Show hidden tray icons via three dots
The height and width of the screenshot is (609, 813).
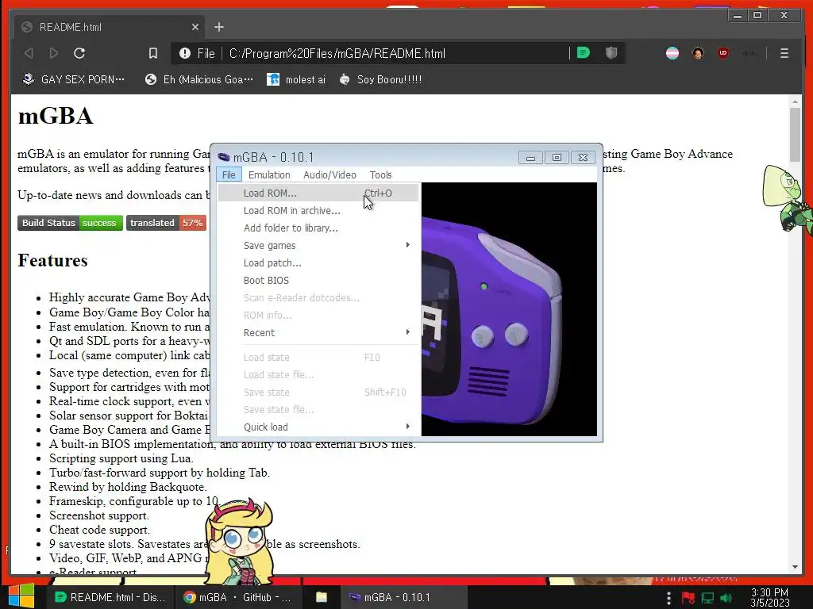point(669,598)
